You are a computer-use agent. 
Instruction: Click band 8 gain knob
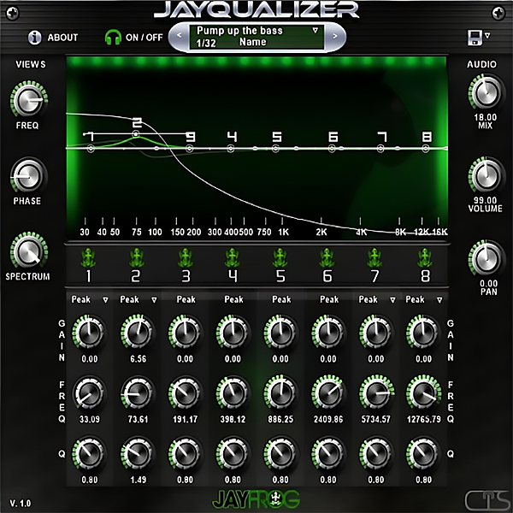click(422, 332)
